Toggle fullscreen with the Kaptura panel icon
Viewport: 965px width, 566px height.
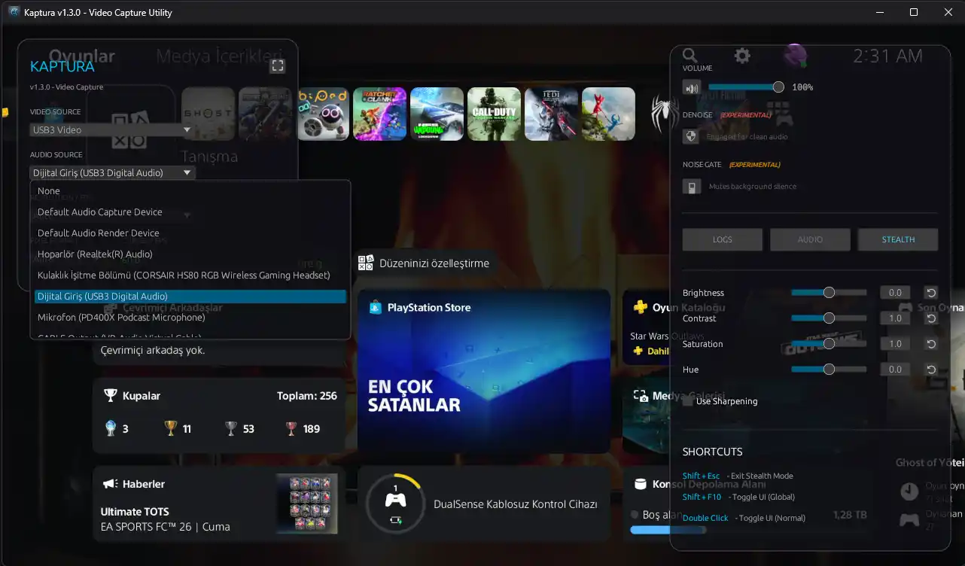[x=278, y=66]
